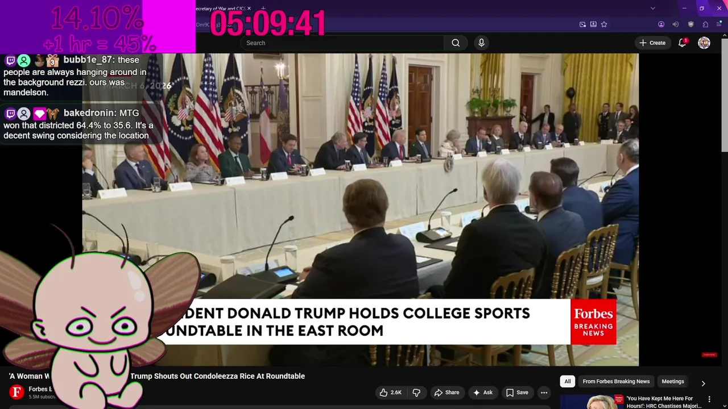Open the HRC Chastises suggested video thumbnail
Viewport: 728px width, 409px height.
(x=591, y=402)
